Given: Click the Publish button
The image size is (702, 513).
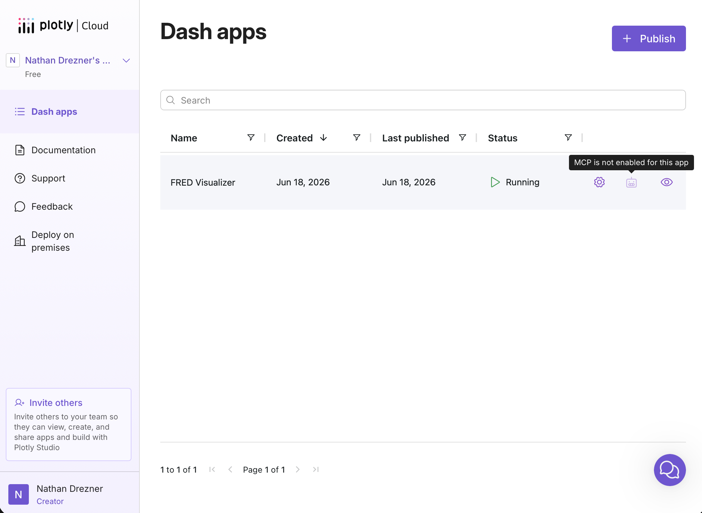Looking at the screenshot, I should 649,38.
